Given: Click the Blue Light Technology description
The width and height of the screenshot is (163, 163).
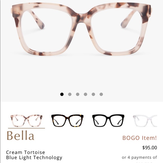Looking at the screenshot, I should coord(34,158).
